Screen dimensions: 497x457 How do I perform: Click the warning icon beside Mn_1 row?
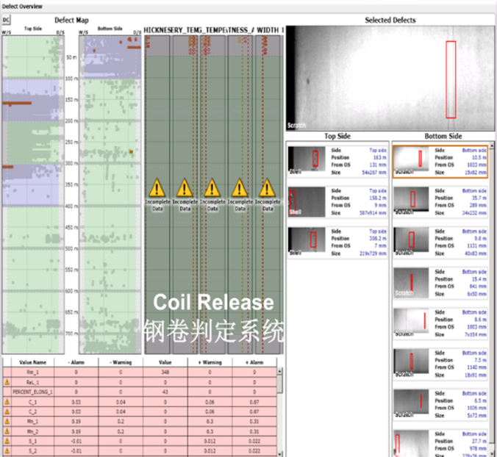7,420
